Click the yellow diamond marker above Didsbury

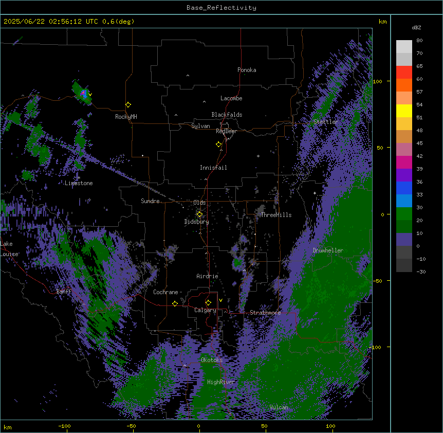pyautogui.click(x=199, y=214)
